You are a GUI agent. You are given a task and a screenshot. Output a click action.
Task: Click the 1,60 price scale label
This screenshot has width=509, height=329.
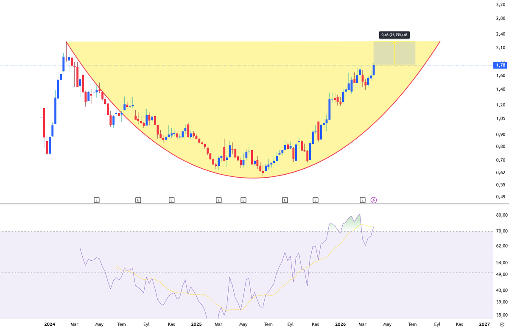pos(501,75)
